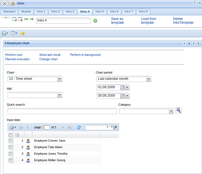The width and height of the screenshot is (202, 174).
Task: Tick the checkbox for Employee Jones Timothy
Action: click(11, 154)
